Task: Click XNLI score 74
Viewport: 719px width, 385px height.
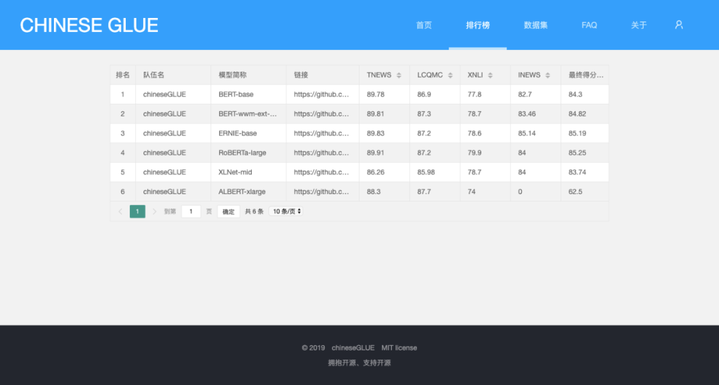Action: pos(471,192)
